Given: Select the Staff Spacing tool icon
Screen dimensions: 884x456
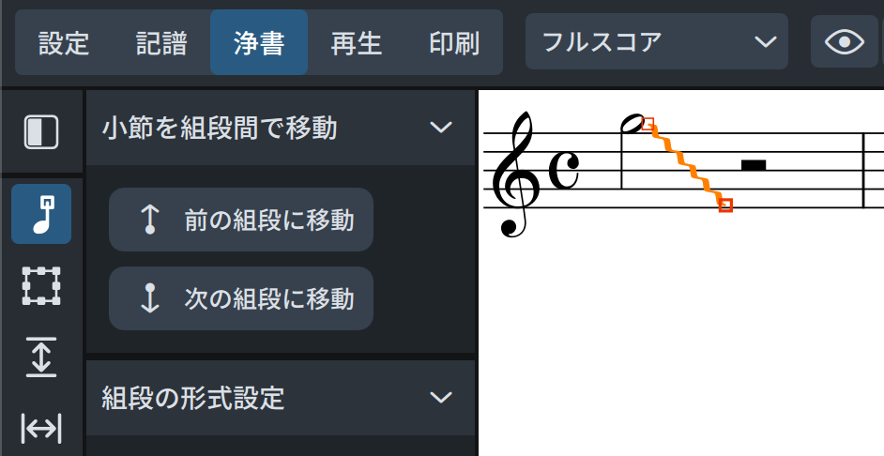Looking at the screenshot, I should (40, 357).
